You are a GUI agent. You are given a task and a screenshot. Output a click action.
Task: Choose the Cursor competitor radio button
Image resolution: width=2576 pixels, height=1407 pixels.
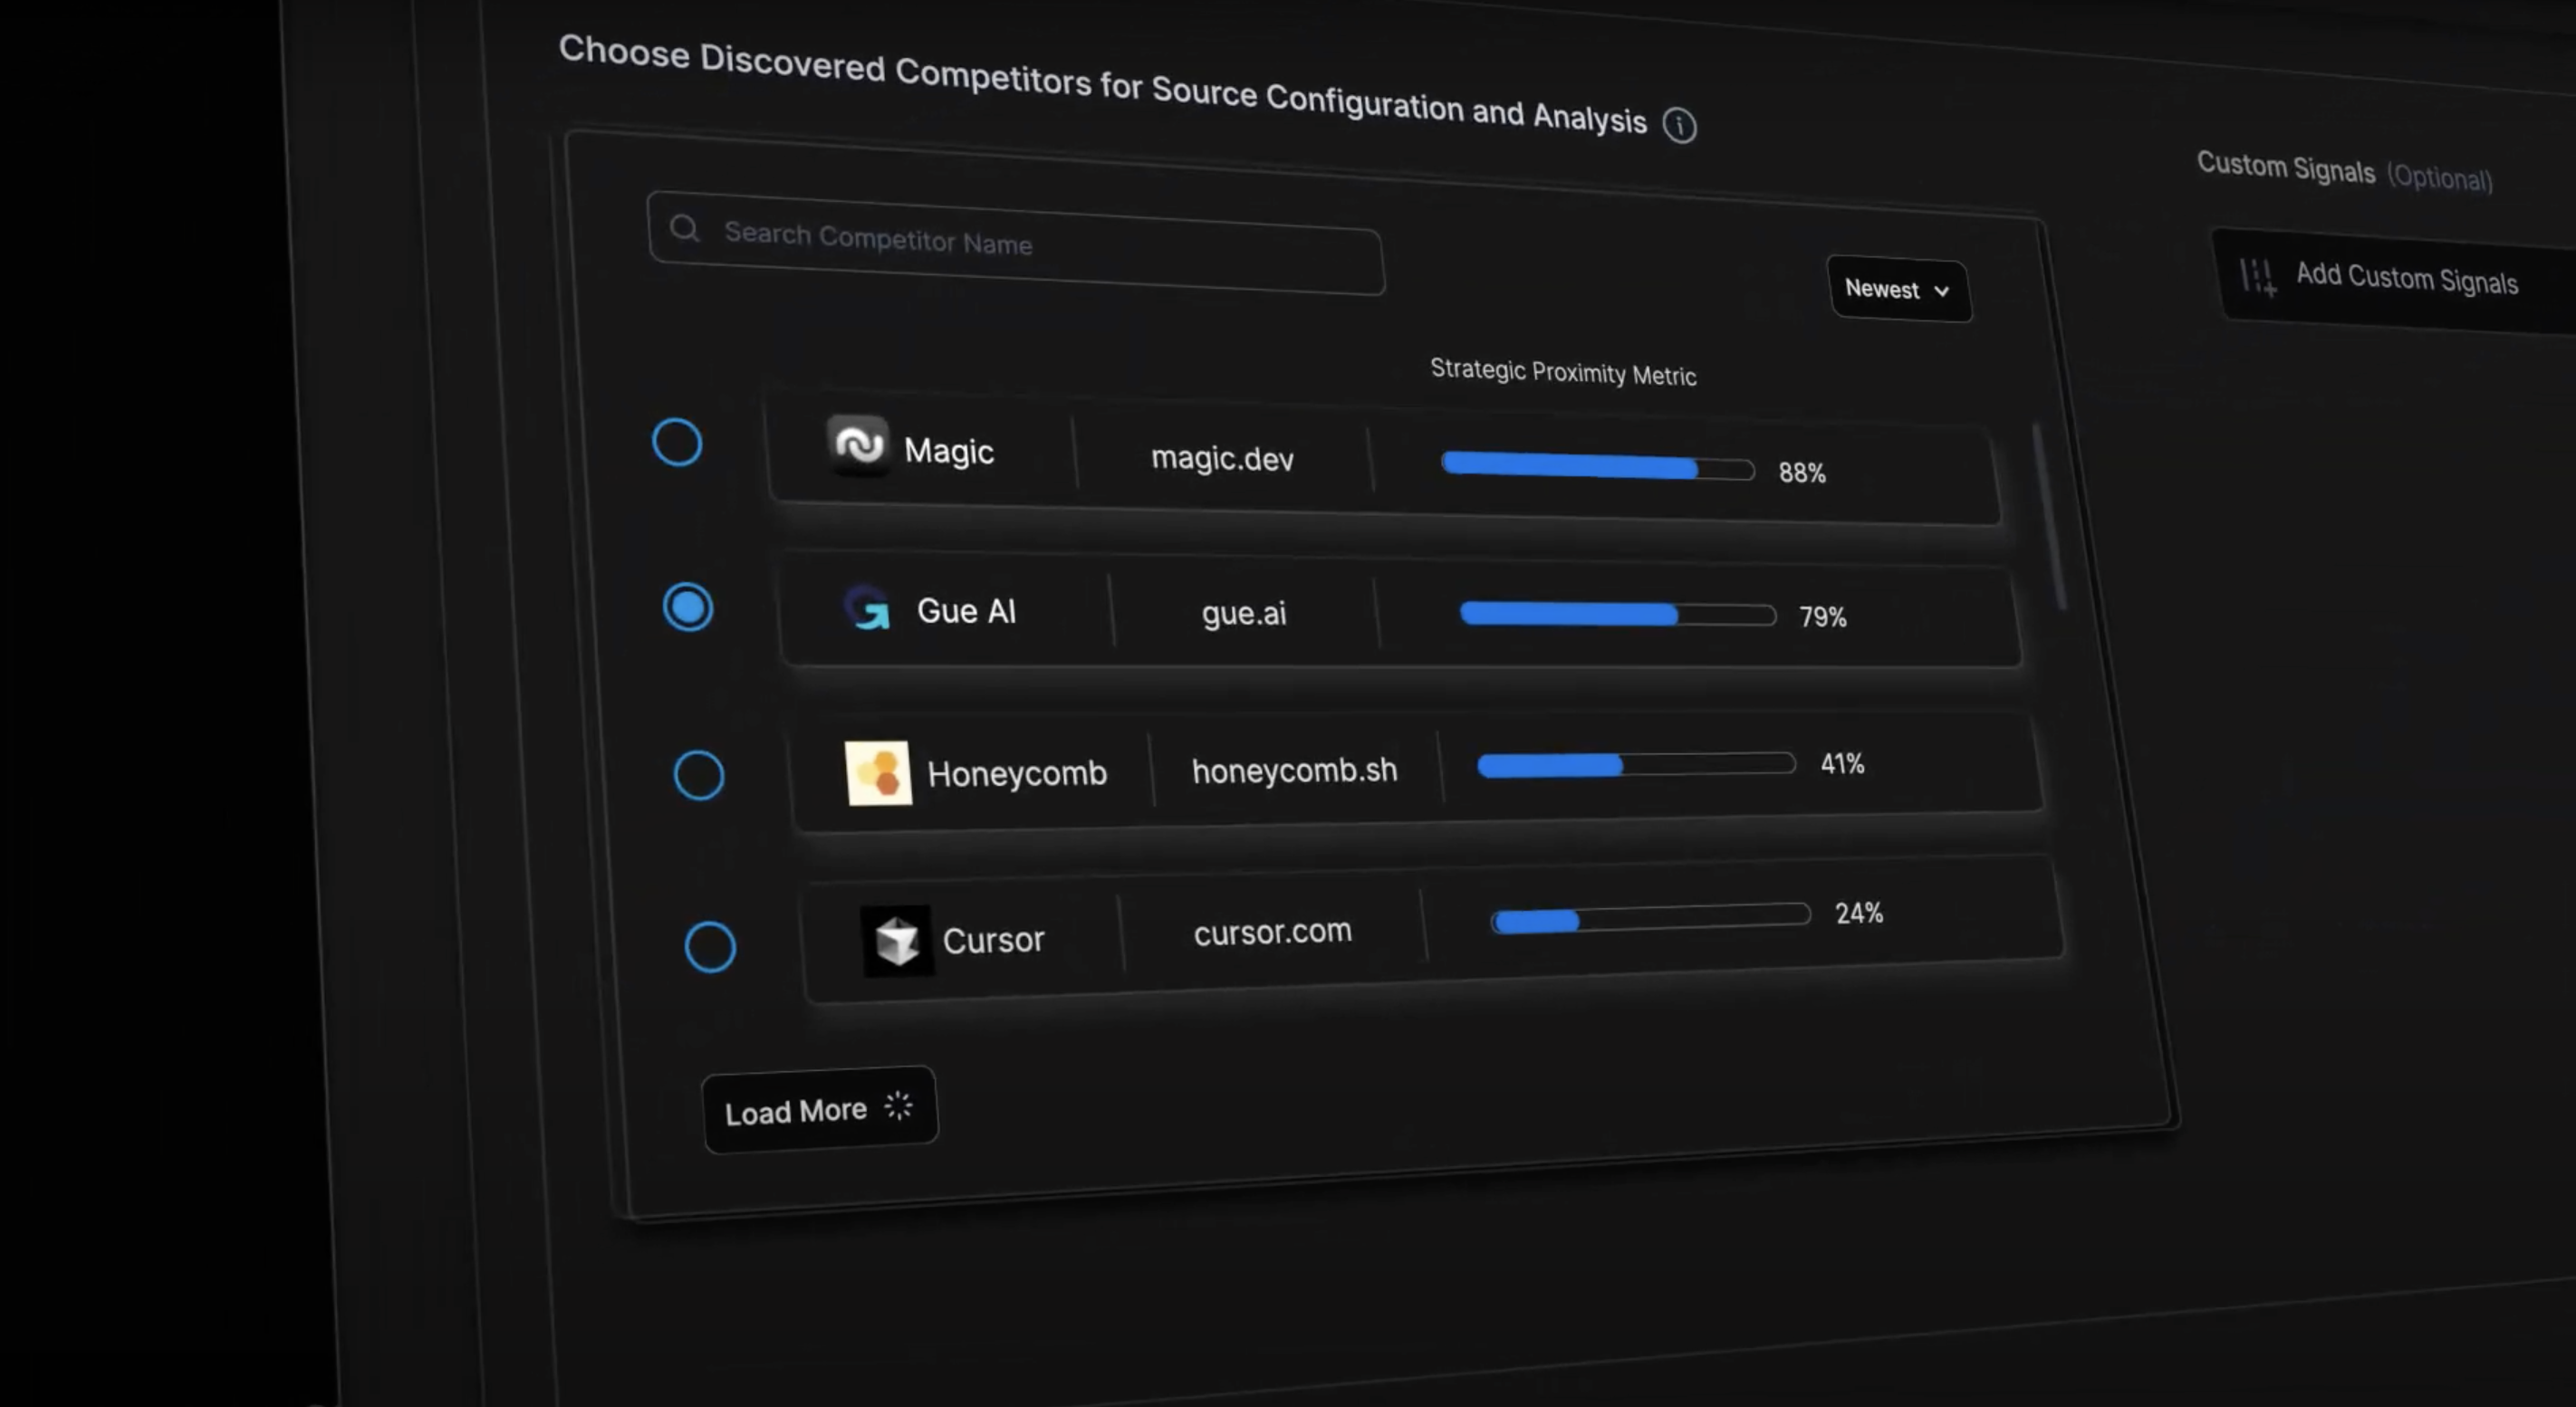[x=710, y=946]
